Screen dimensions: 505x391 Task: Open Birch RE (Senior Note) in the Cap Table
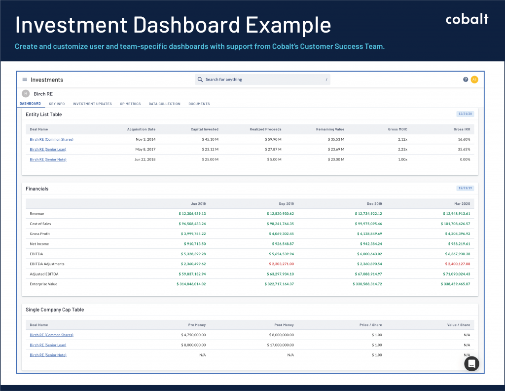[48, 355]
